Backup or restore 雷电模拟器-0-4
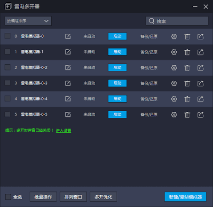The image size is (213, 207). [149, 99]
